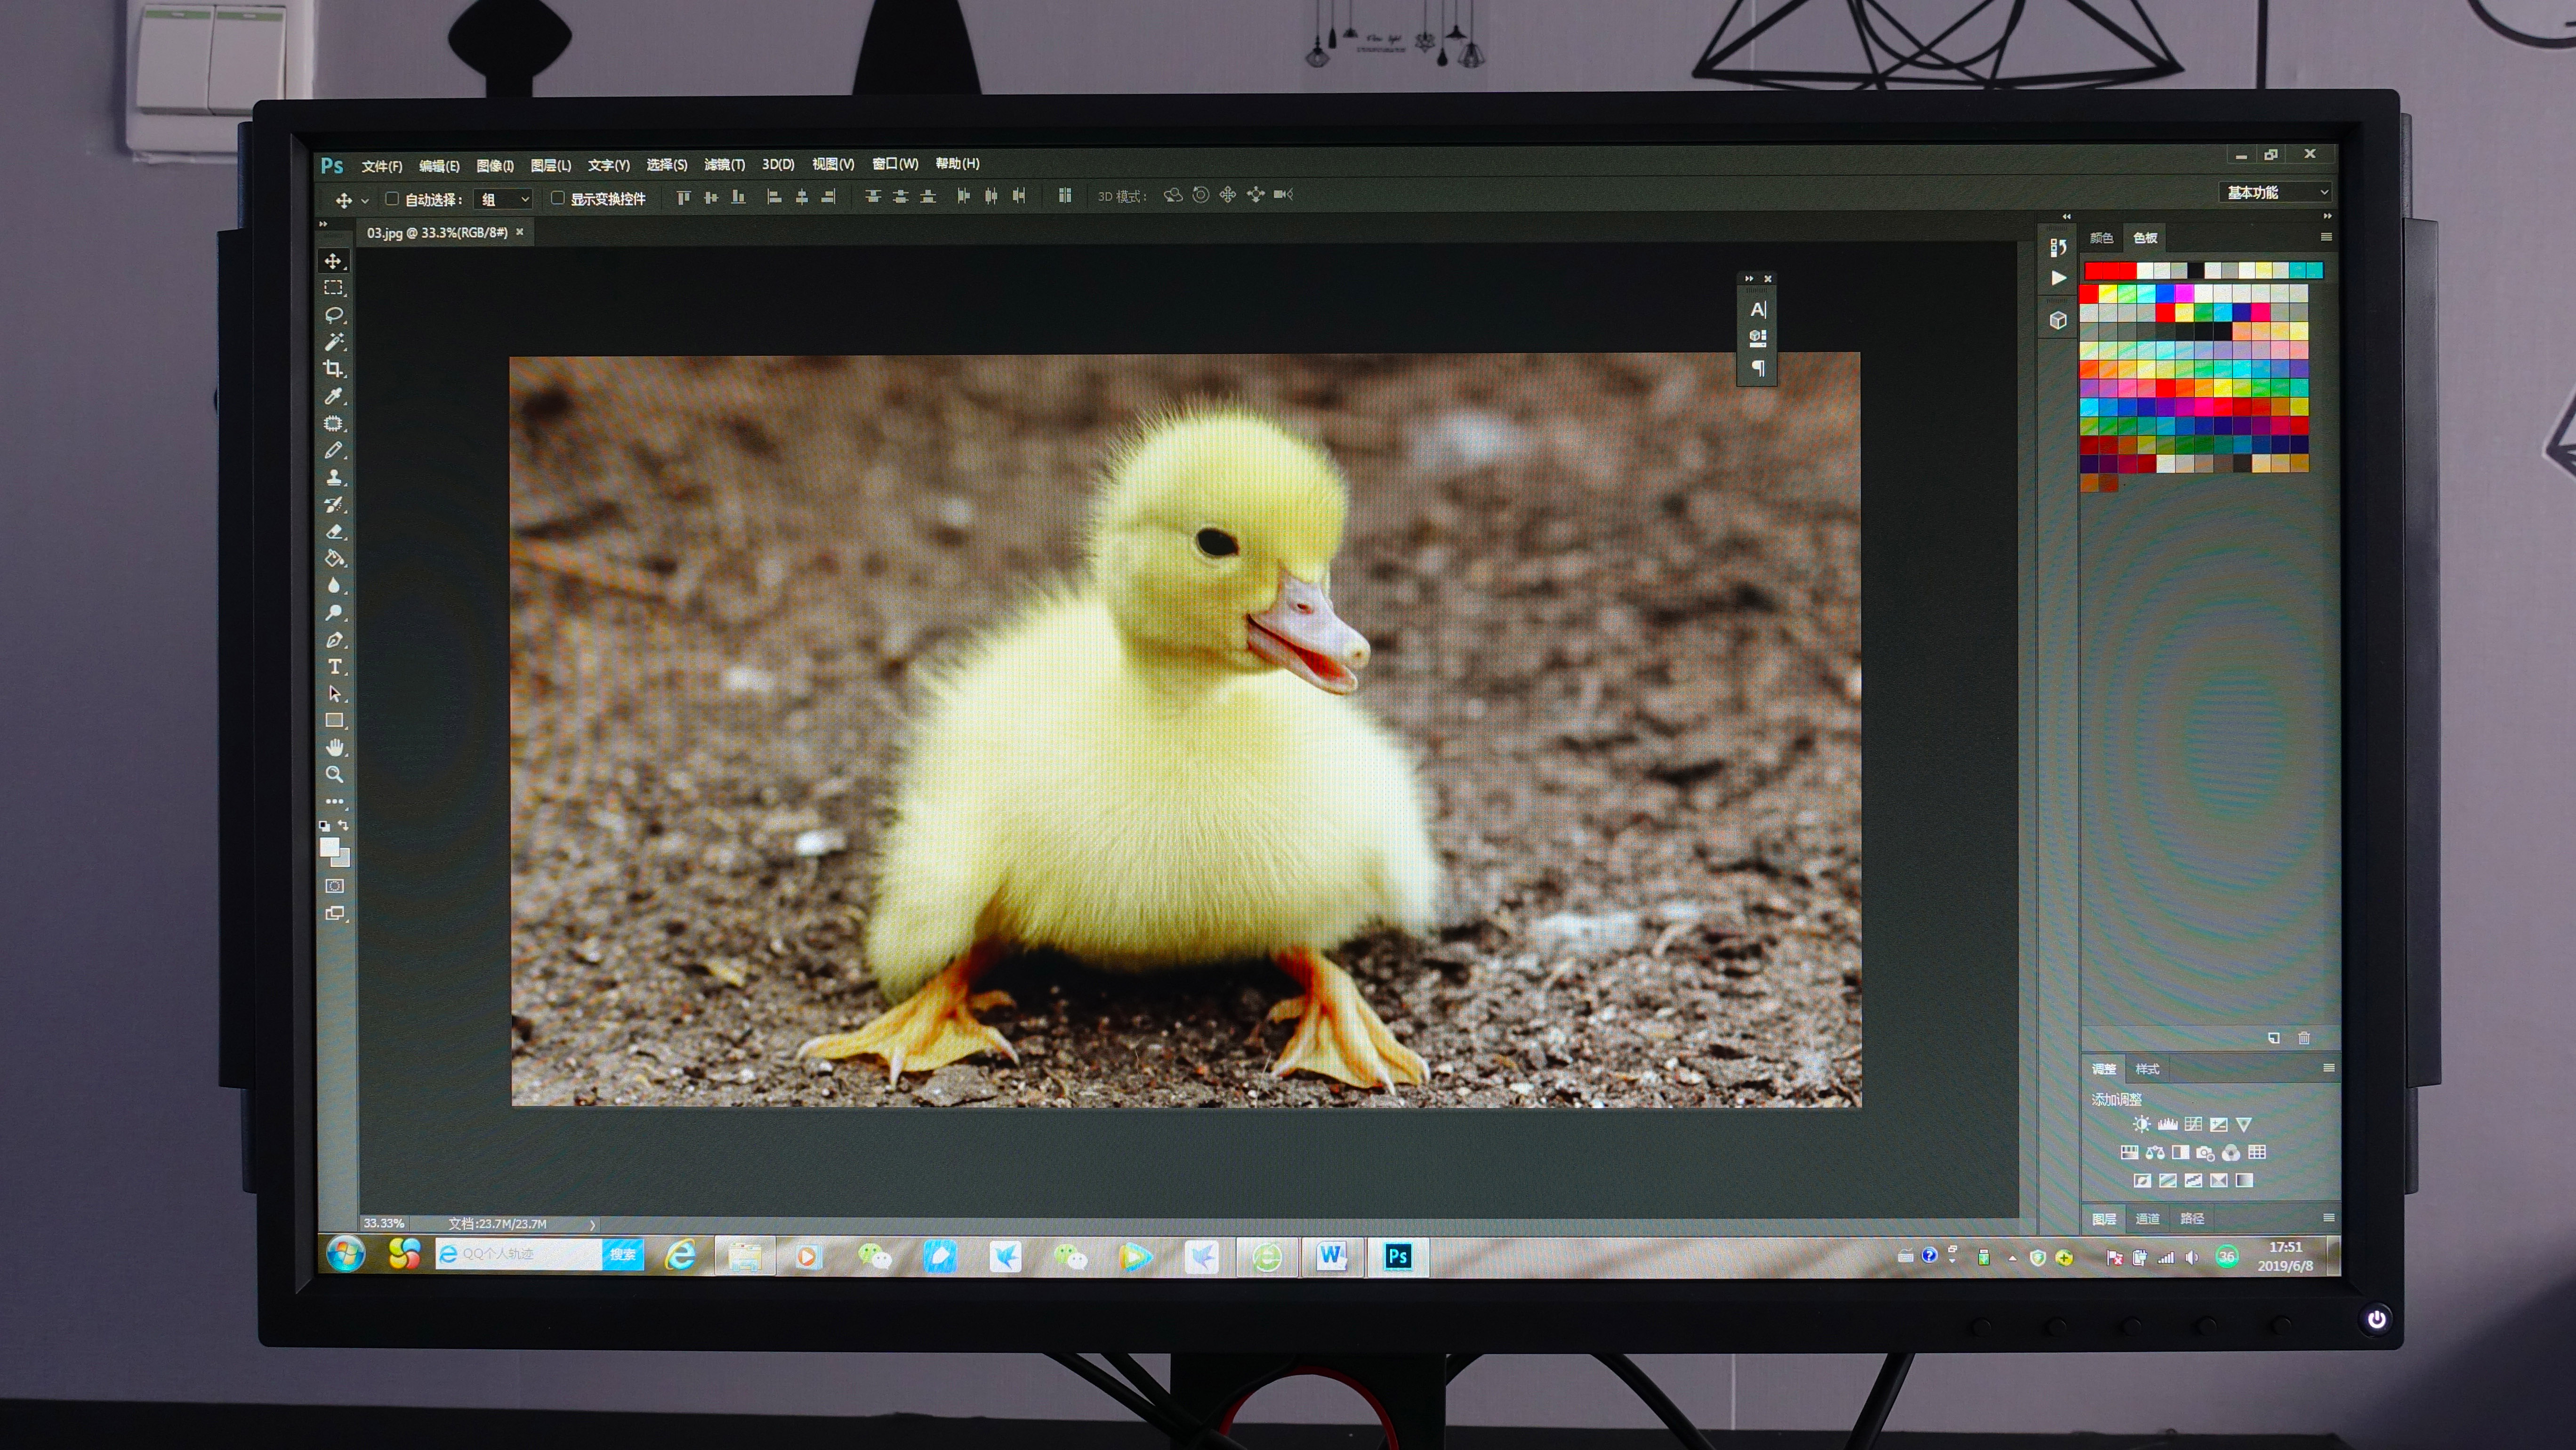Expand the toolbox with the double arrow
Viewport: 2576px width, 1450px height.
pos(323,224)
